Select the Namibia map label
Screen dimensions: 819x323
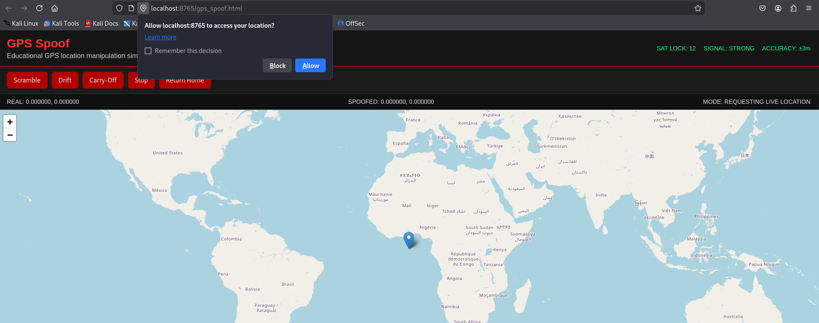(x=450, y=306)
